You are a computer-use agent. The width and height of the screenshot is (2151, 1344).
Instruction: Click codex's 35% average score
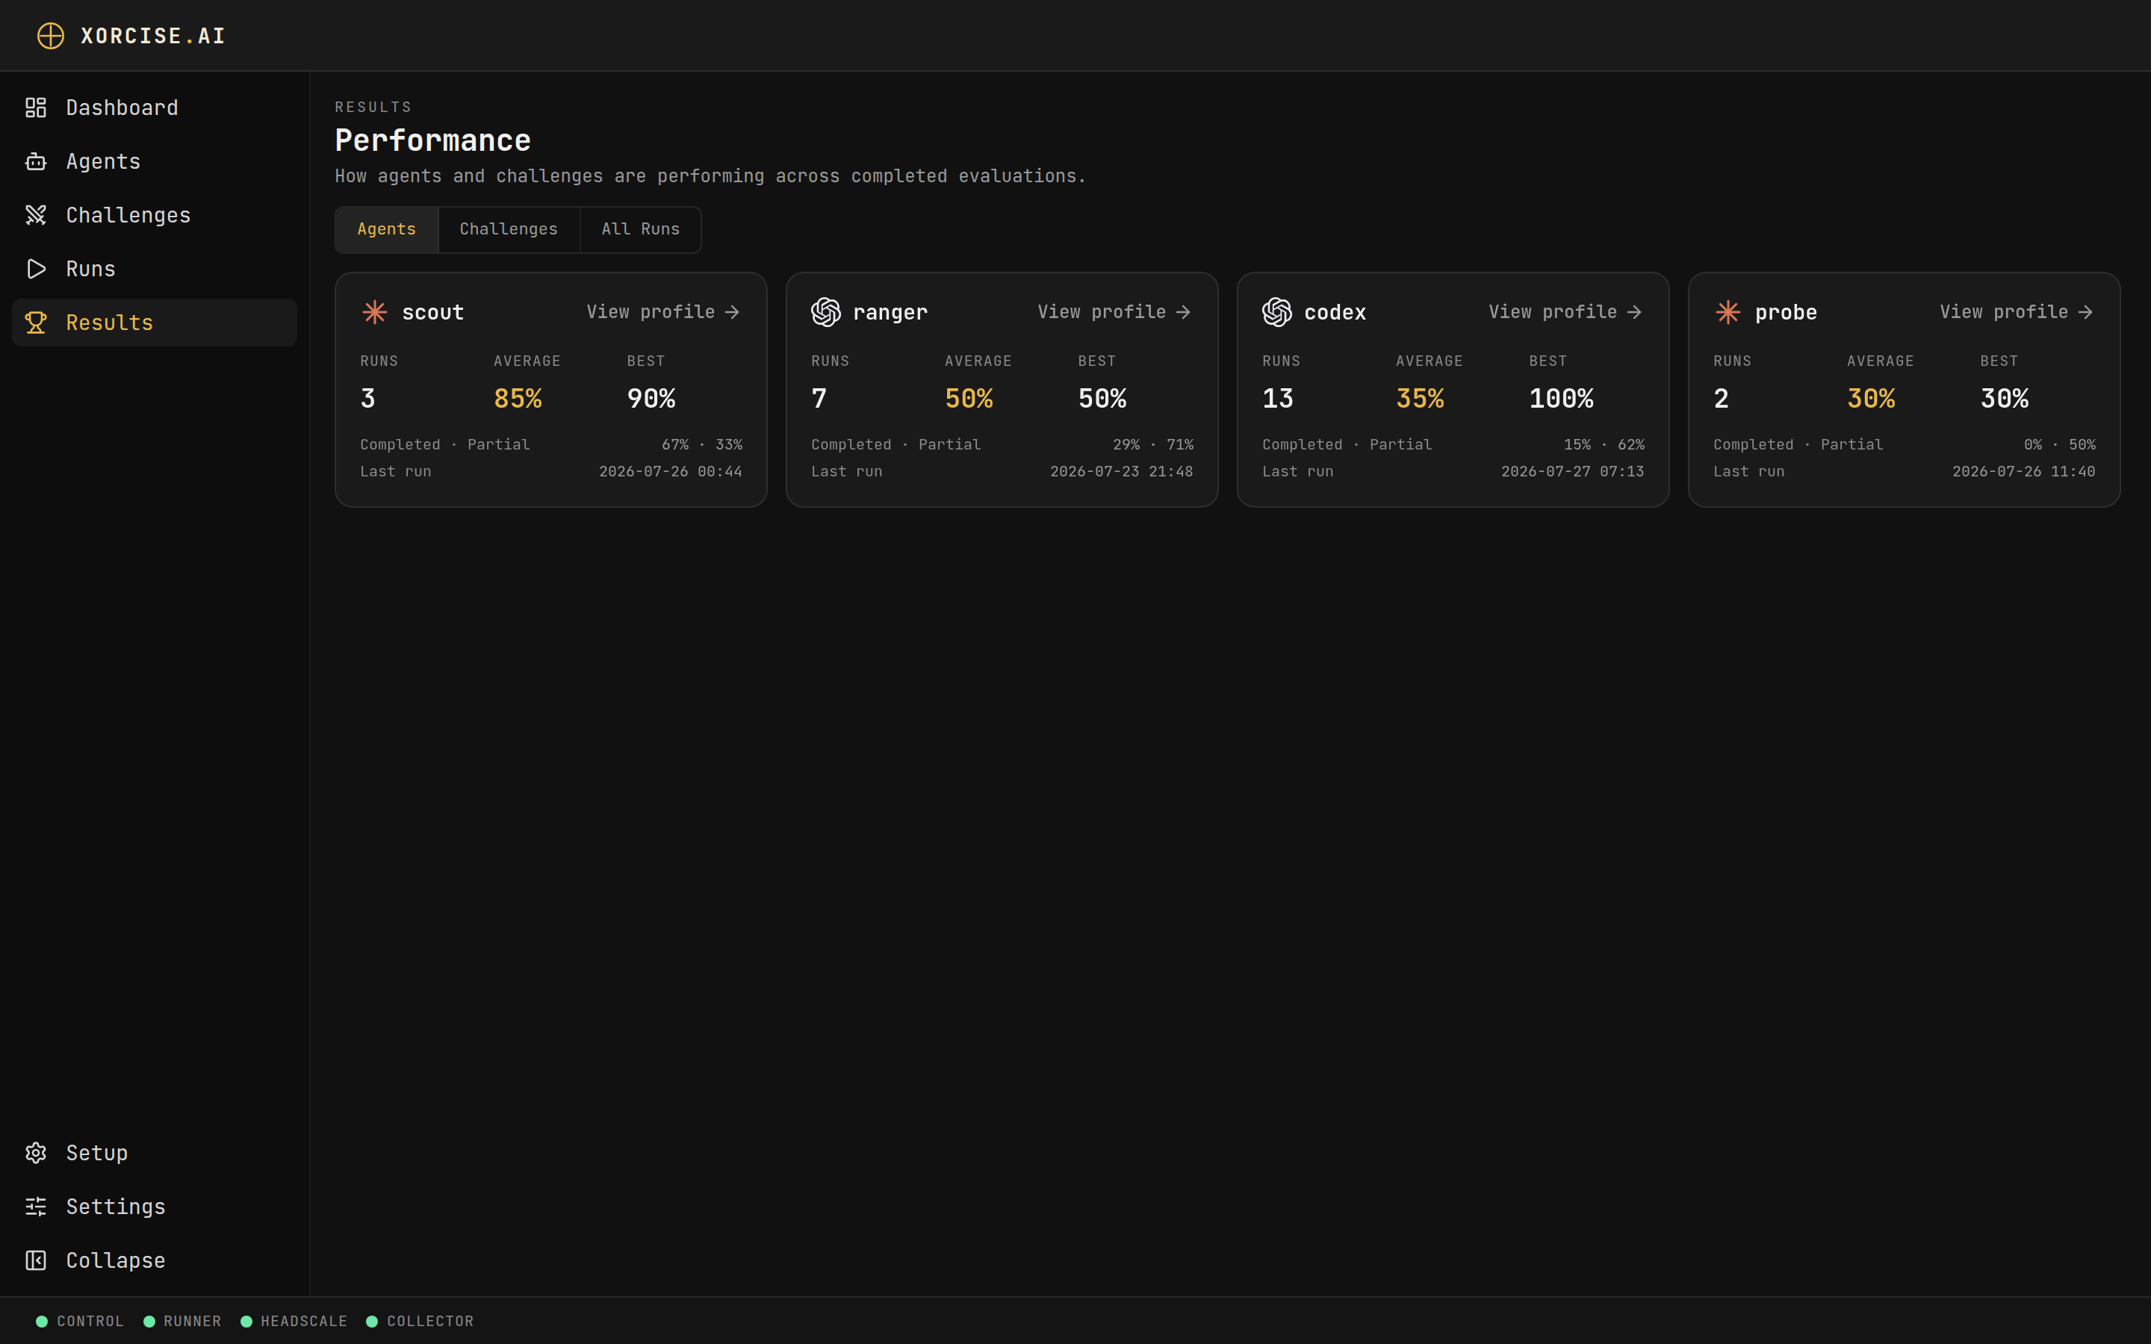(1421, 398)
